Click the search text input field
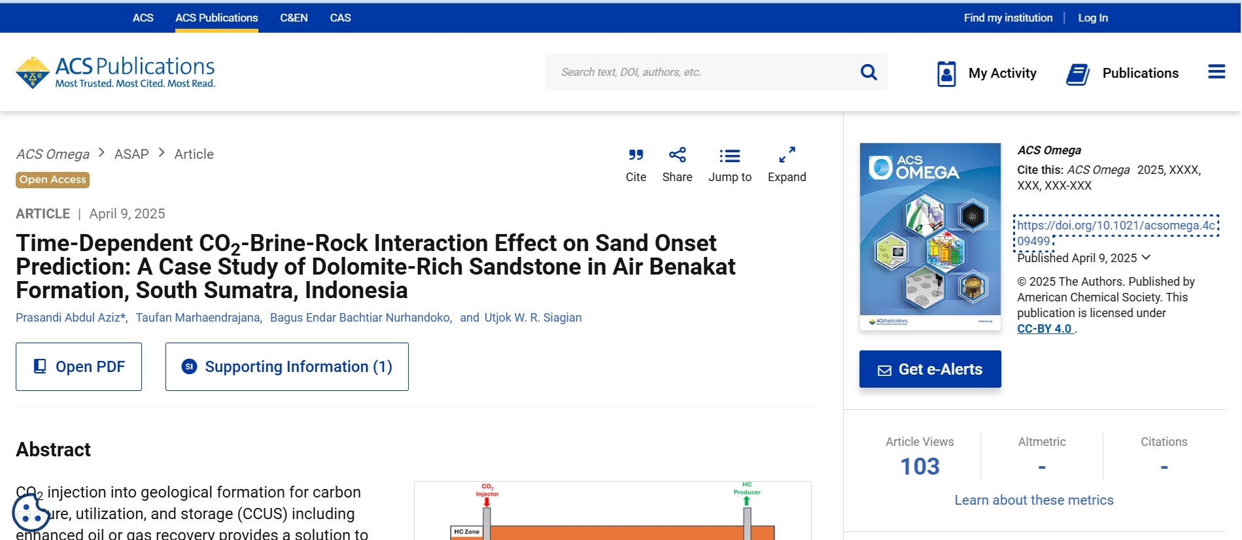 click(x=703, y=72)
